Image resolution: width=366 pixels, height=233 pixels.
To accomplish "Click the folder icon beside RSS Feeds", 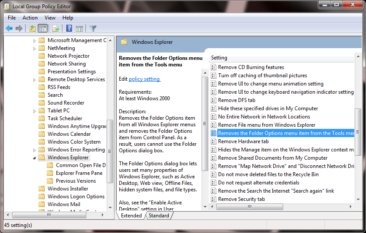I will point(42,87).
